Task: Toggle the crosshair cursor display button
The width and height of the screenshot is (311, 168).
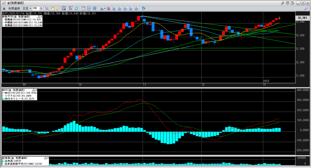Action: pos(71,8)
